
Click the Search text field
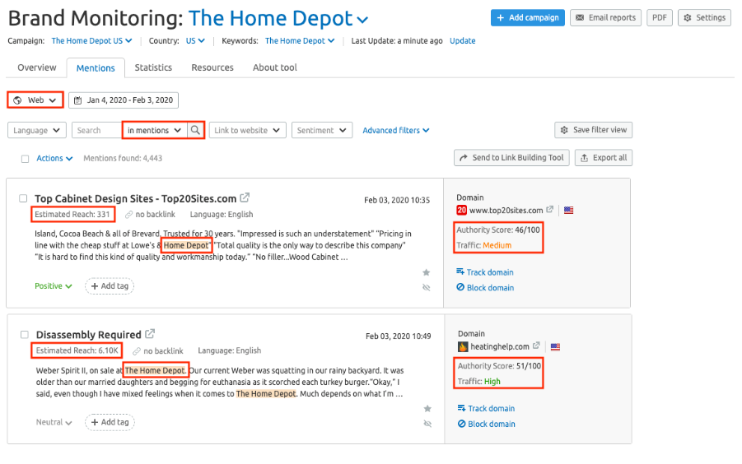[x=96, y=130]
